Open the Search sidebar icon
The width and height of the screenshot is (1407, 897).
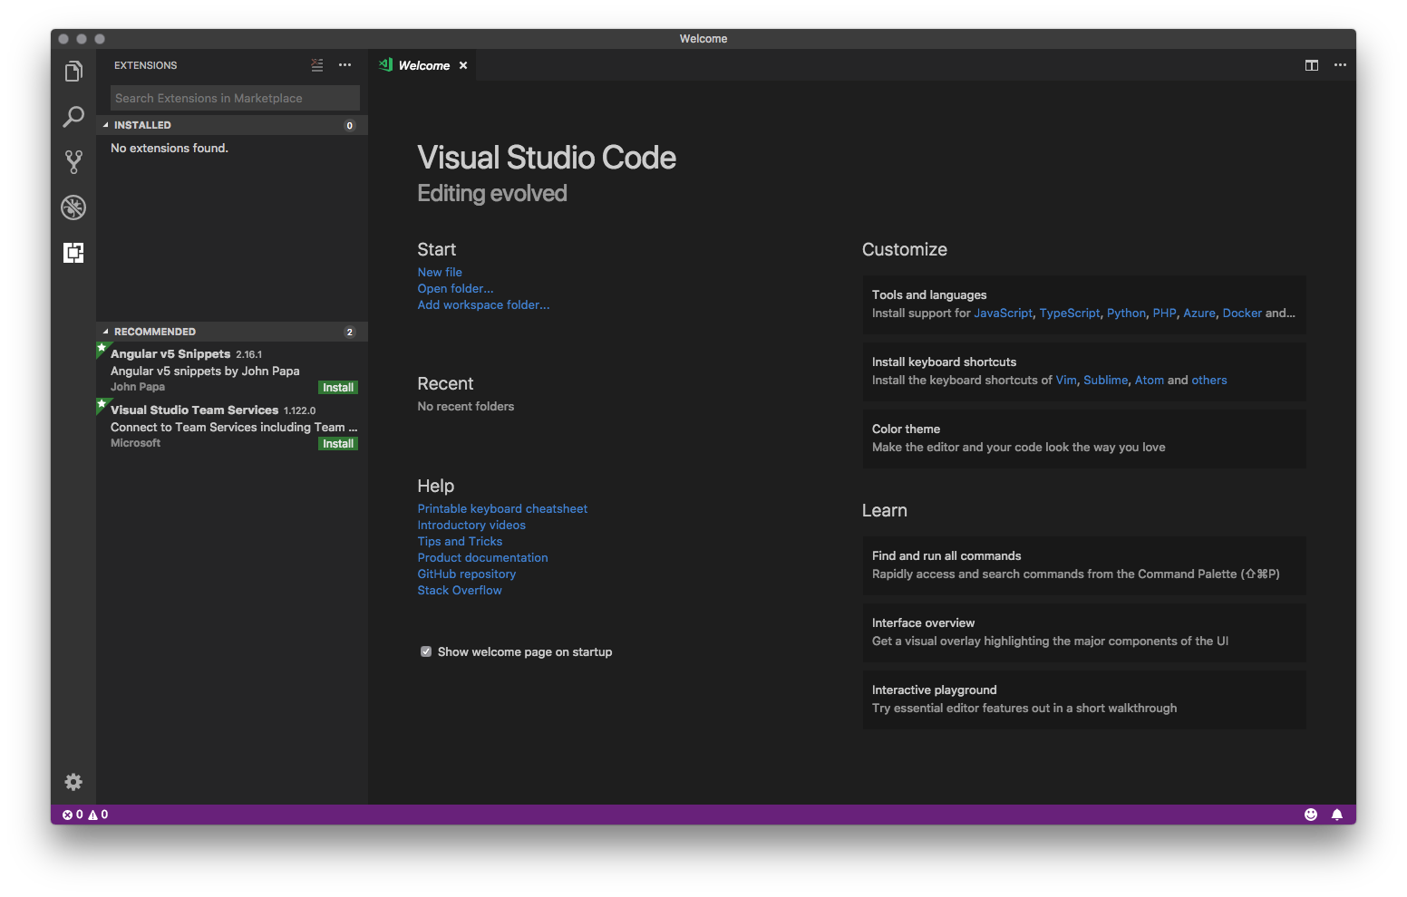coord(73,117)
